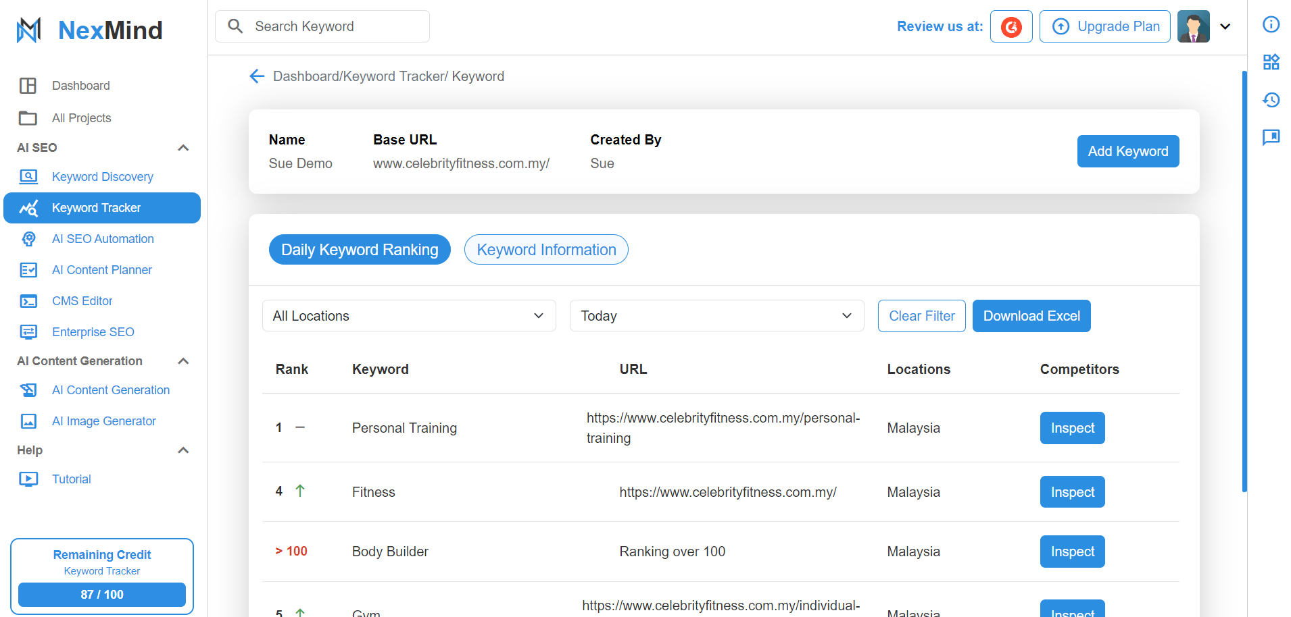
Task: Click the Clear Filter button
Action: coord(922,316)
